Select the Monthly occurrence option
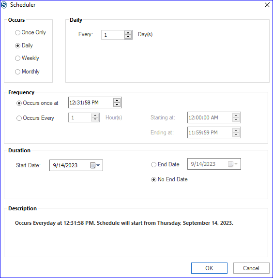Image resolution: width=273 pixels, height=278 pixels. point(27,72)
